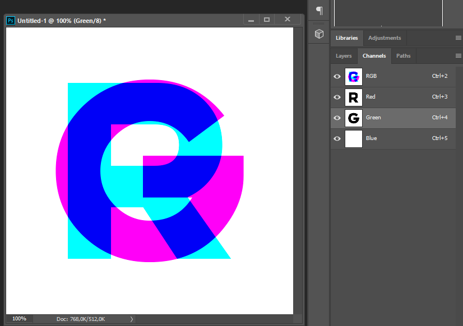Image resolution: width=463 pixels, height=326 pixels.
Task: Click the 100% zoom level field
Action: (19, 319)
